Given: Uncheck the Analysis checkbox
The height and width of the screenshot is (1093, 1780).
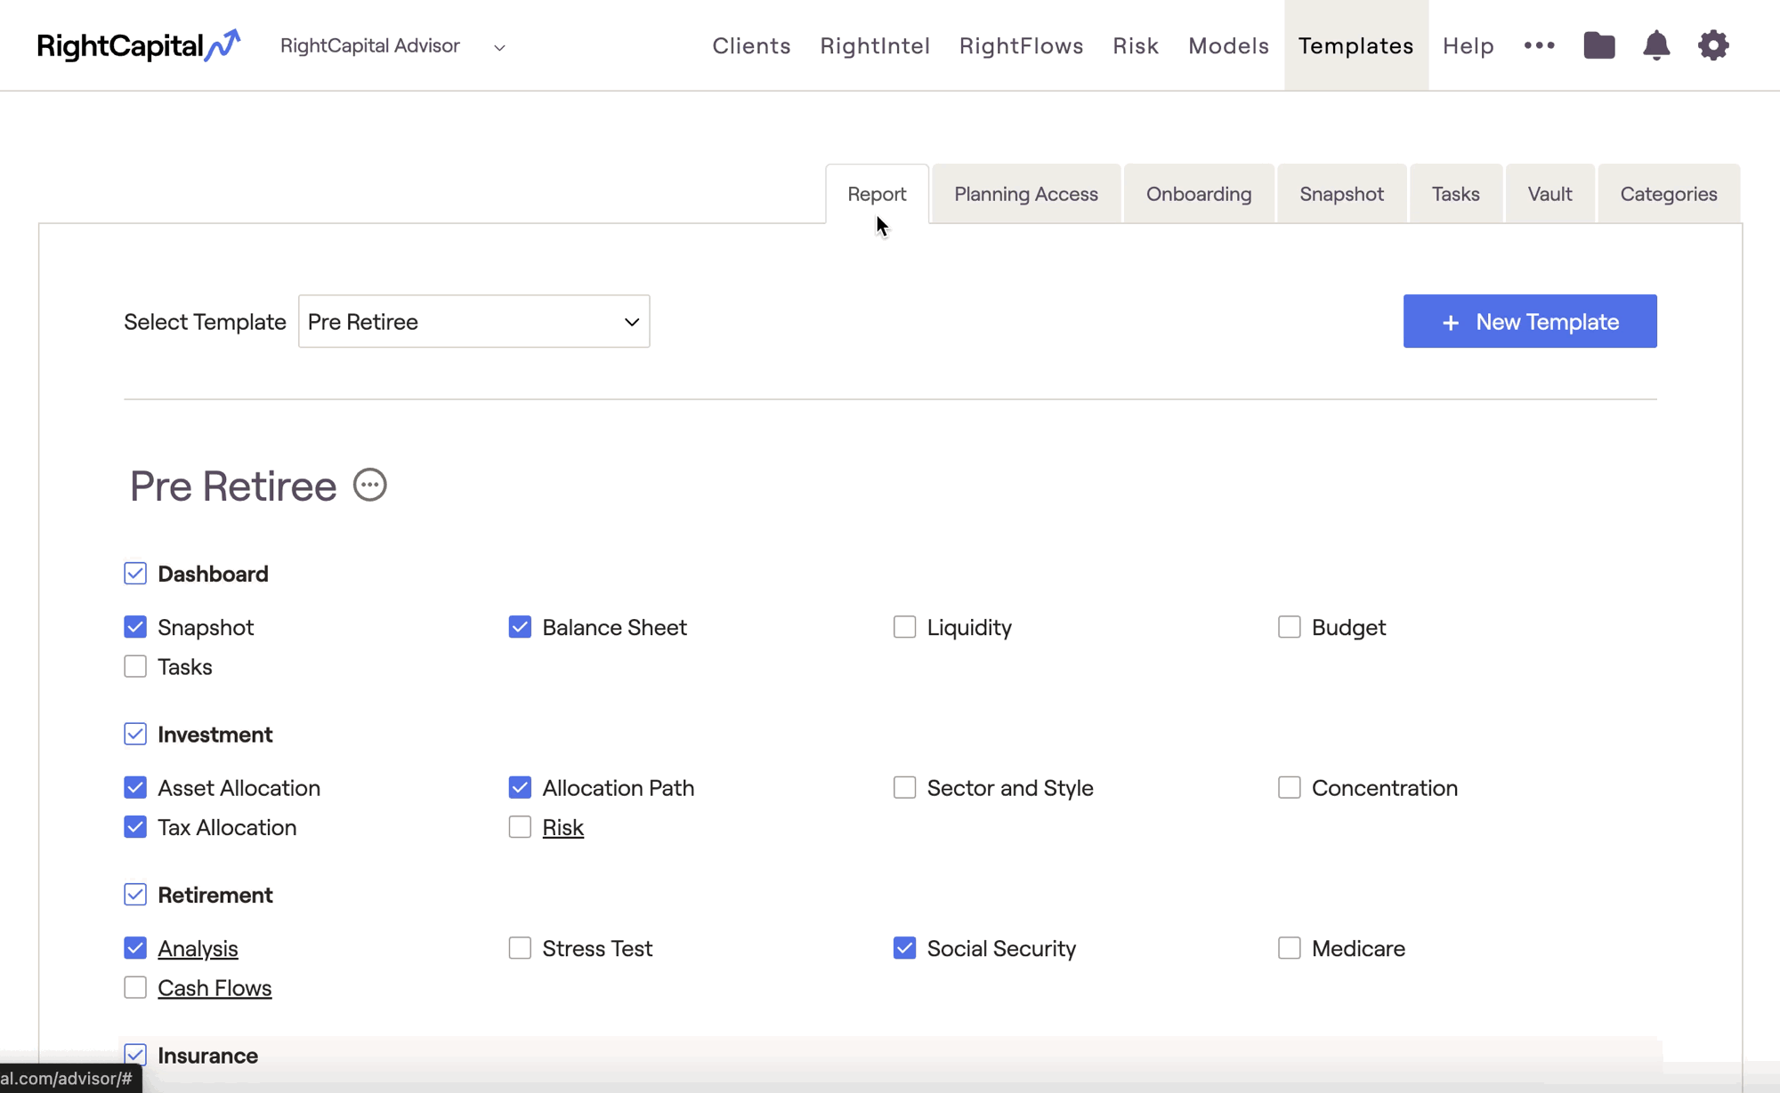Looking at the screenshot, I should [135, 948].
